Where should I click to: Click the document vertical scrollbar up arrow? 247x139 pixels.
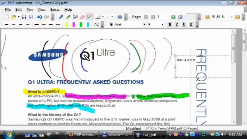click(234, 32)
